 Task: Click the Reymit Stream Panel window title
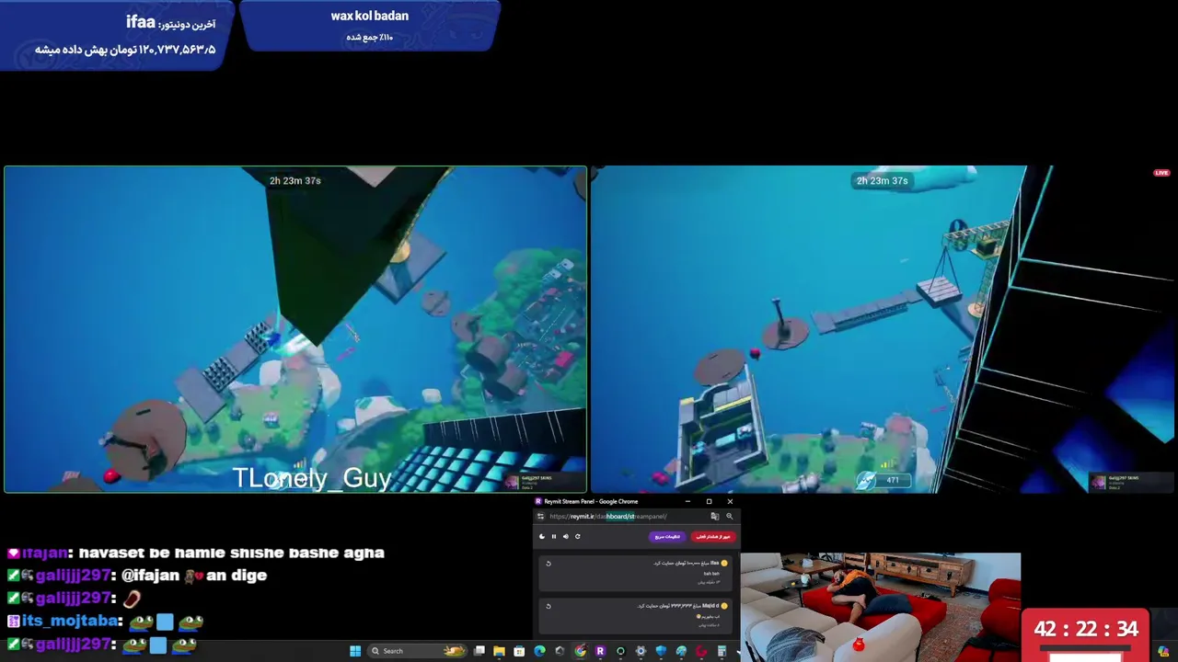click(x=591, y=501)
